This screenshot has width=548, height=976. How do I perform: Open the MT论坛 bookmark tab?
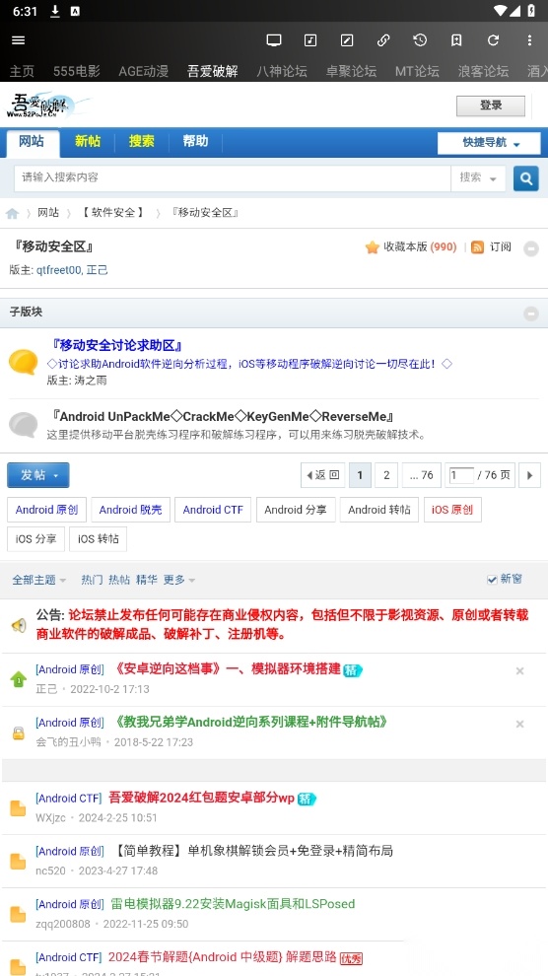[x=417, y=71]
